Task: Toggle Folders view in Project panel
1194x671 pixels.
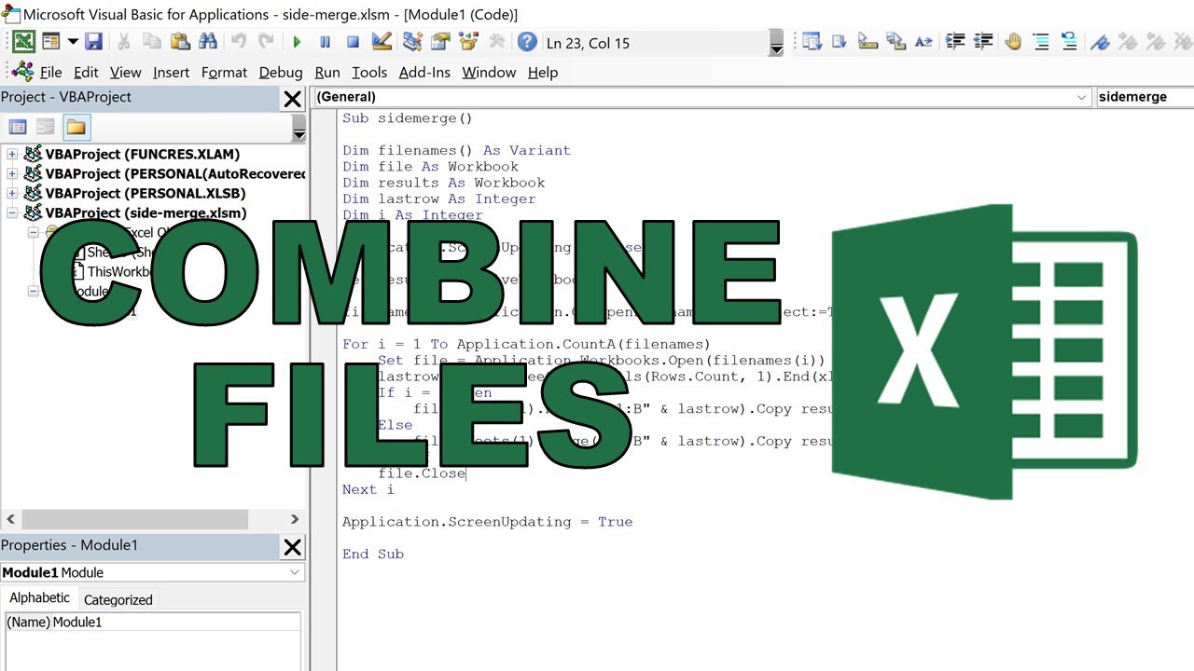Action: (x=76, y=127)
